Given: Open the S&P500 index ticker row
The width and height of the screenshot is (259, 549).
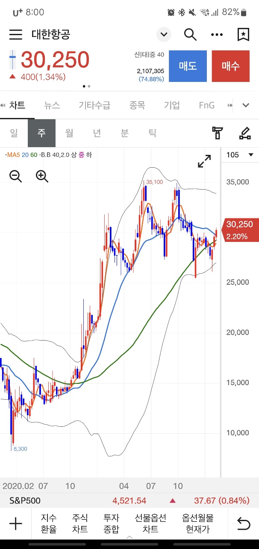Looking at the screenshot, I should point(129,501).
